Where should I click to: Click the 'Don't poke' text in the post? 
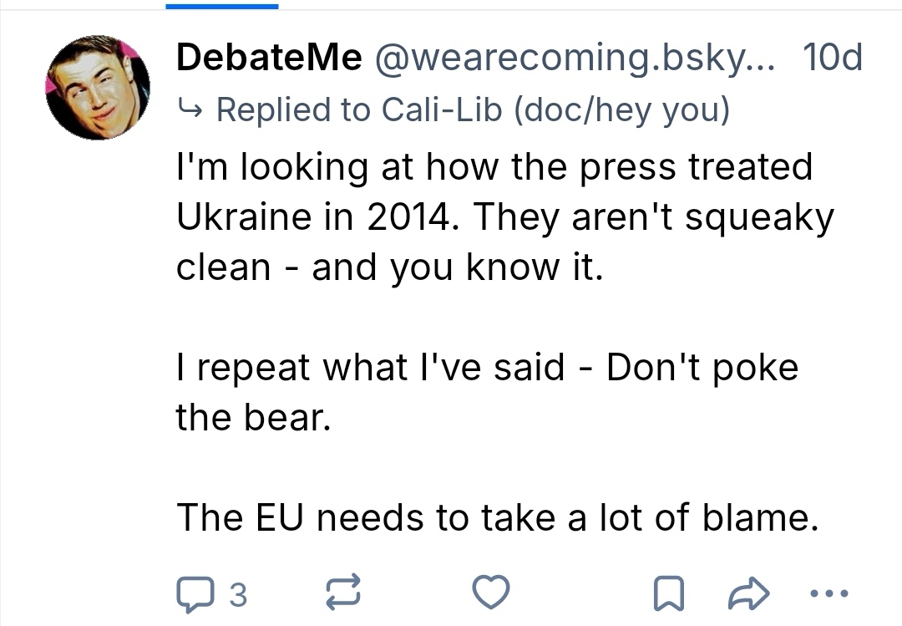(702, 368)
